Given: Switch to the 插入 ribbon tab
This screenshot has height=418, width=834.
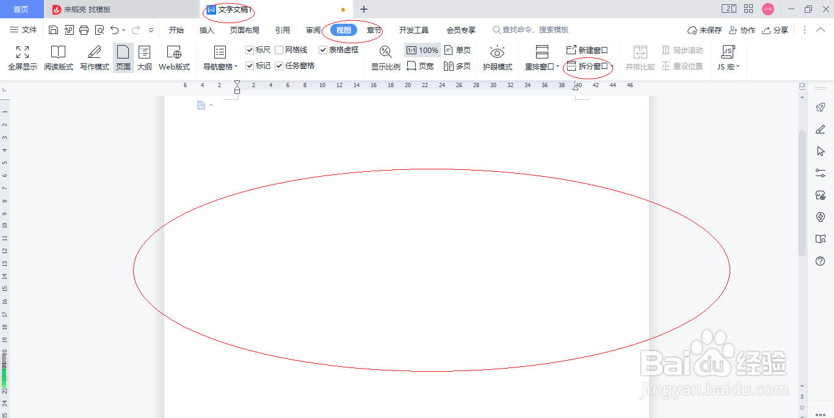Looking at the screenshot, I should click(206, 29).
